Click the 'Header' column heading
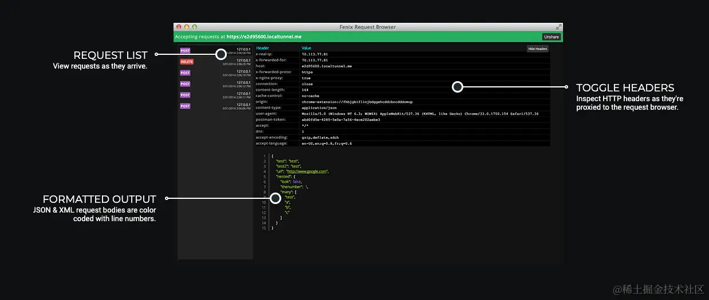 [x=262, y=48]
